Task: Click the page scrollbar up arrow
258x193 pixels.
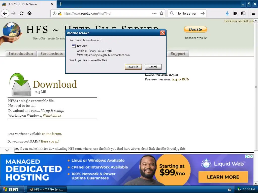Action: (256, 21)
